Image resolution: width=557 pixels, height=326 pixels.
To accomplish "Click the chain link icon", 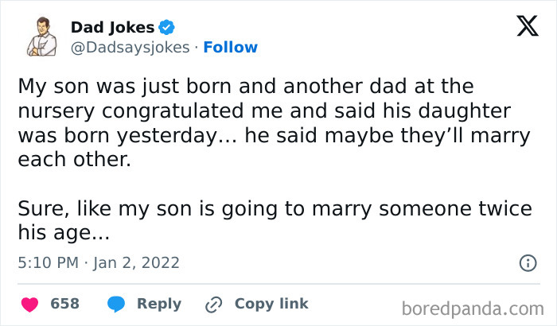I will point(213,304).
